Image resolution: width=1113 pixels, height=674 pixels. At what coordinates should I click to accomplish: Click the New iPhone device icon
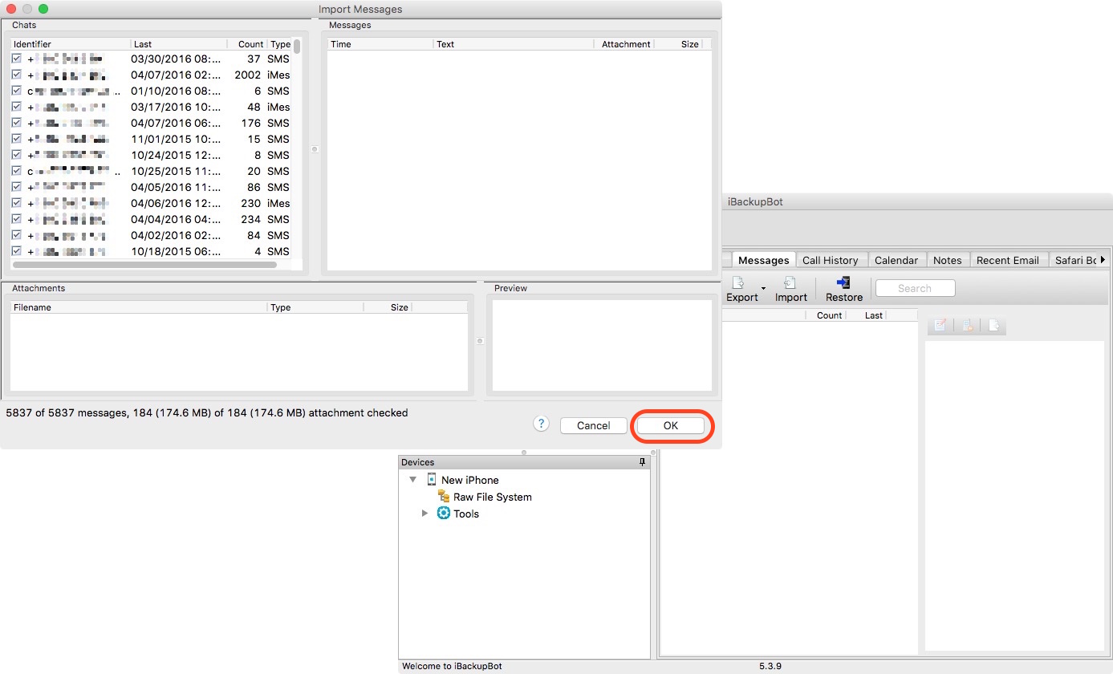pos(431,480)
